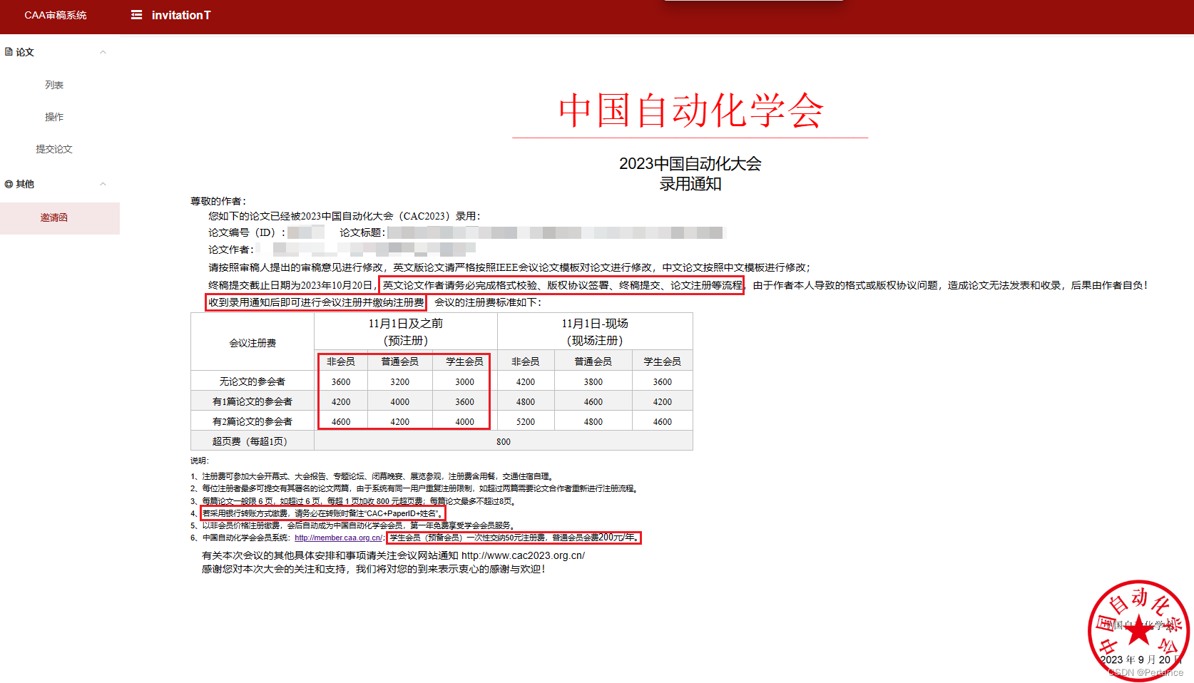Click the 5200 on-site non-member cell
Viewport: 1194px width, 683px height.
click(526, 421)
